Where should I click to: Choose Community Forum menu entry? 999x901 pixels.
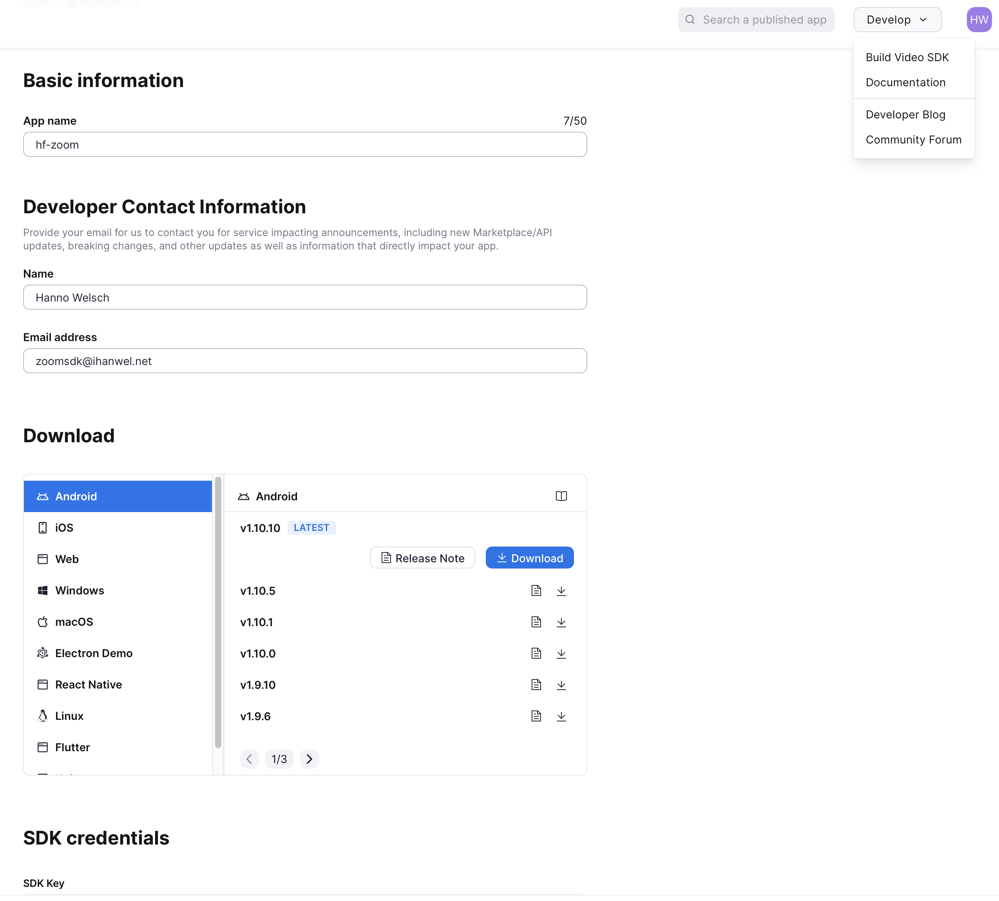click(x=913, y=140)
